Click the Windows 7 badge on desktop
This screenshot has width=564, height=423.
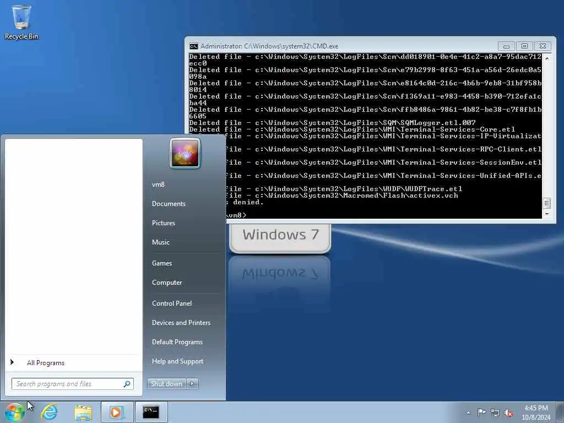coord(280,238)
